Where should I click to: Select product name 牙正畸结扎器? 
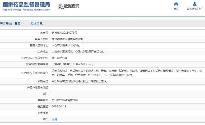click(60, 58)
